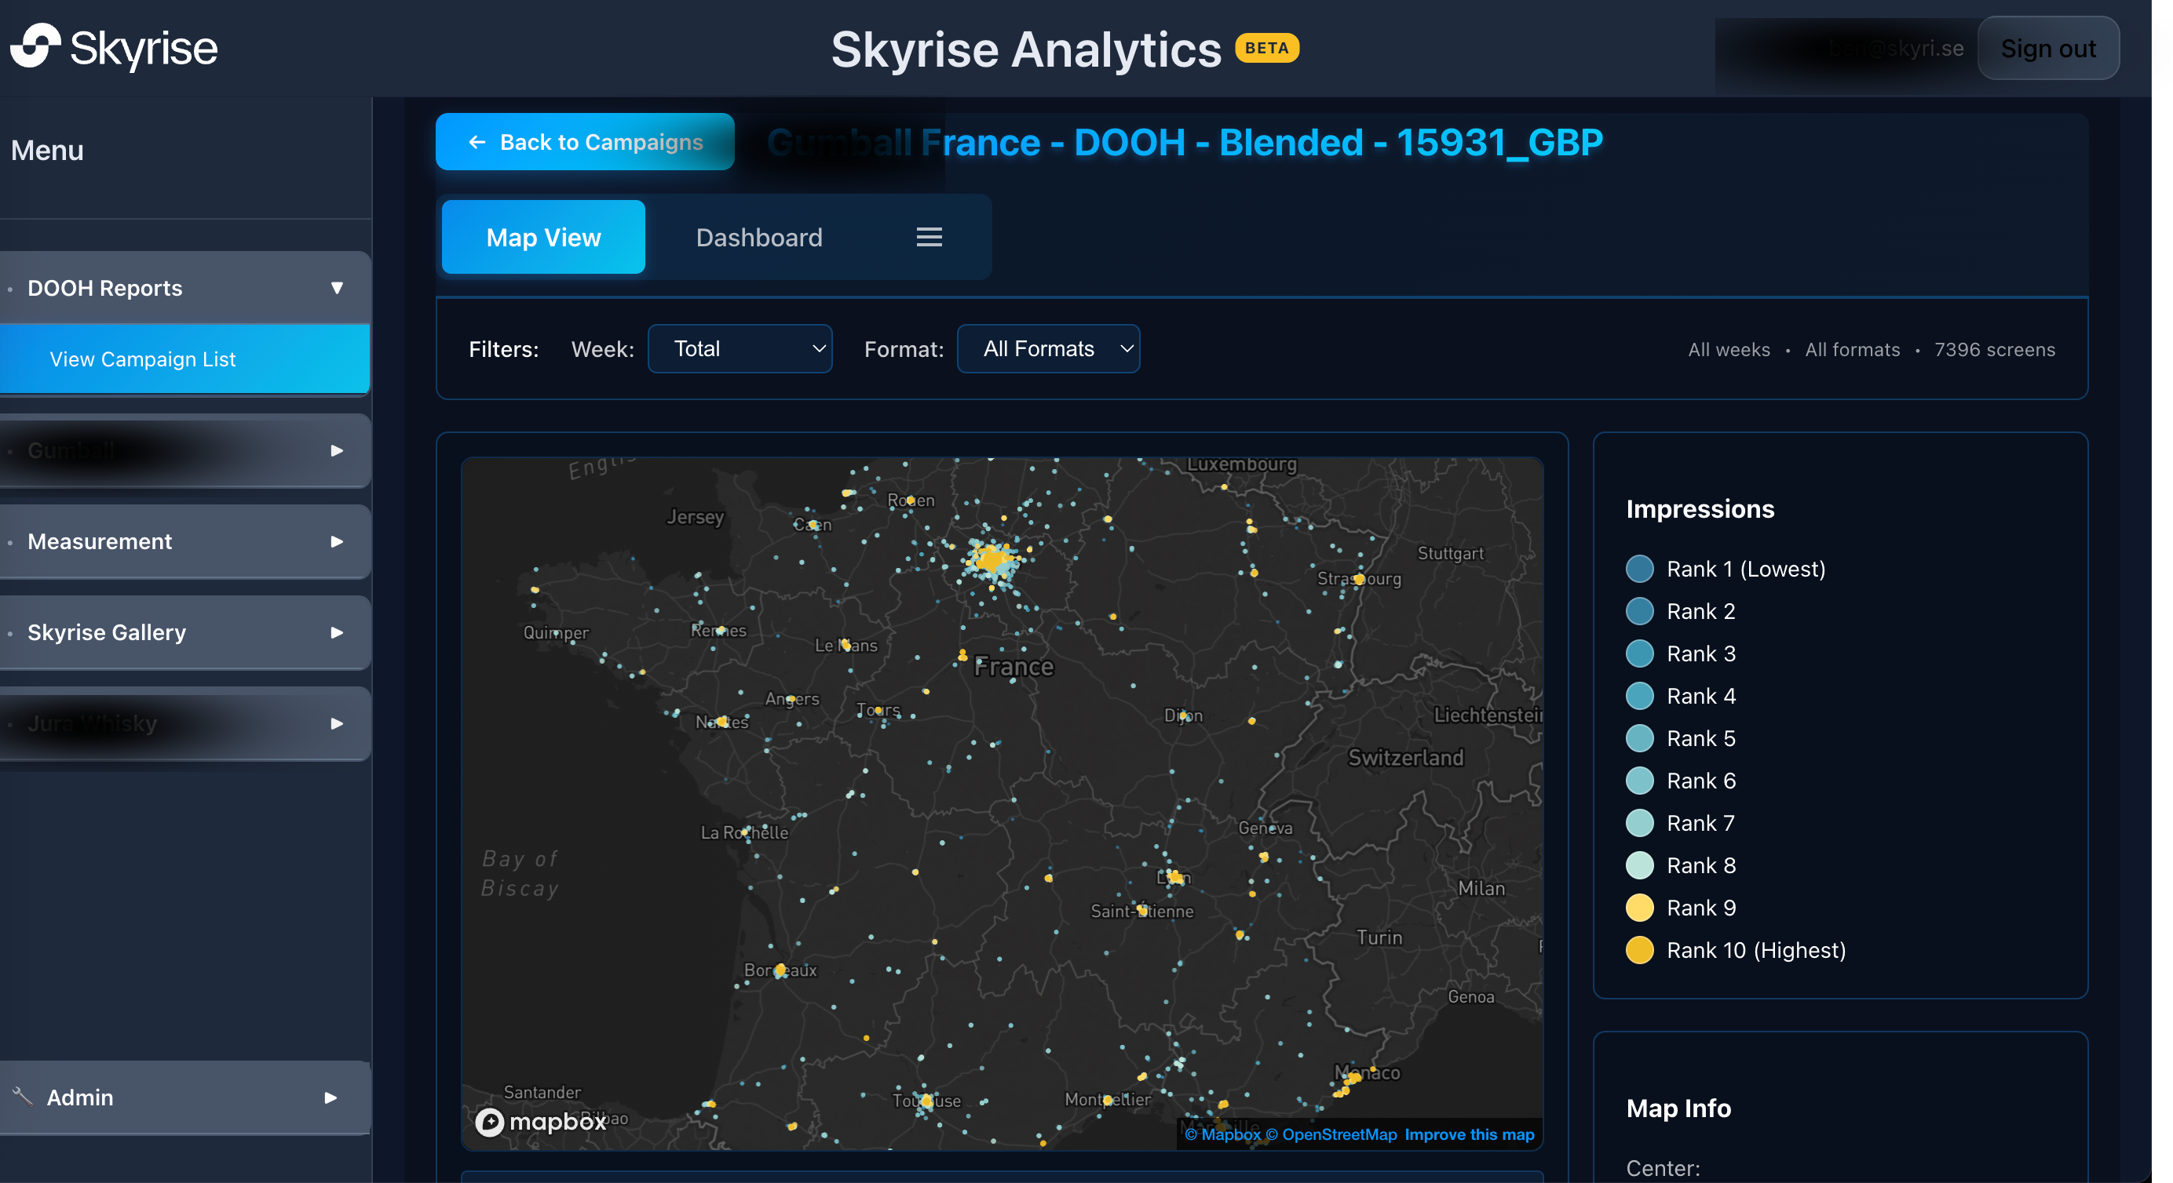This screenshot has width=2173, height=1183.
Task: Open the hamburger menu beside Dashboard
Action: [929, 238]
